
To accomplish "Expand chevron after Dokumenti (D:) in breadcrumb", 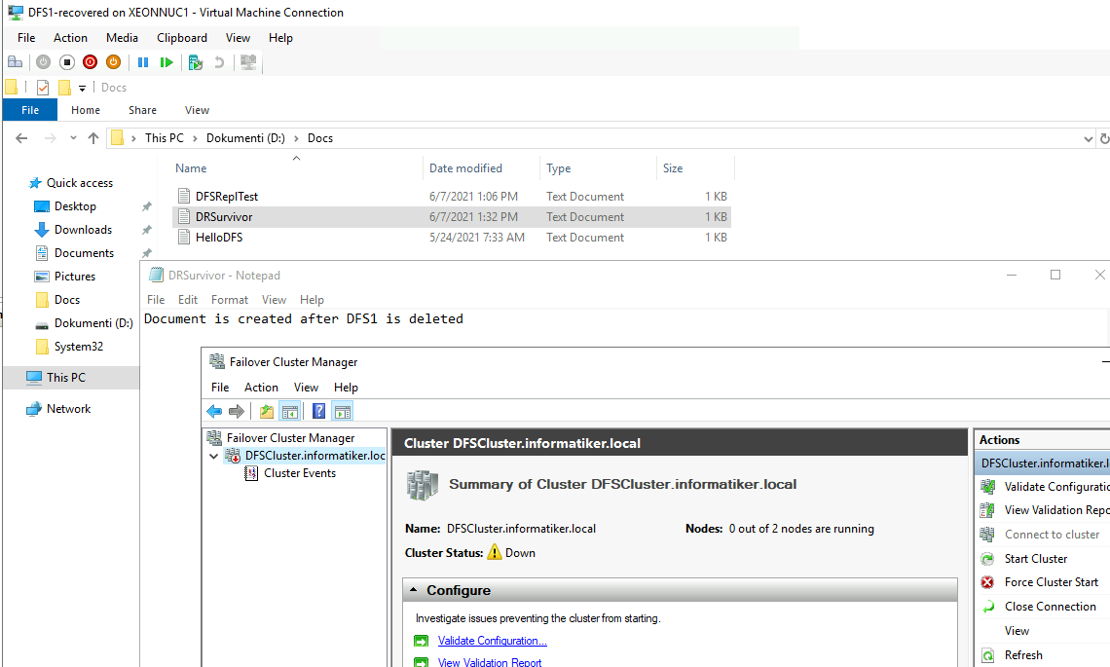I will coord(296,138).
